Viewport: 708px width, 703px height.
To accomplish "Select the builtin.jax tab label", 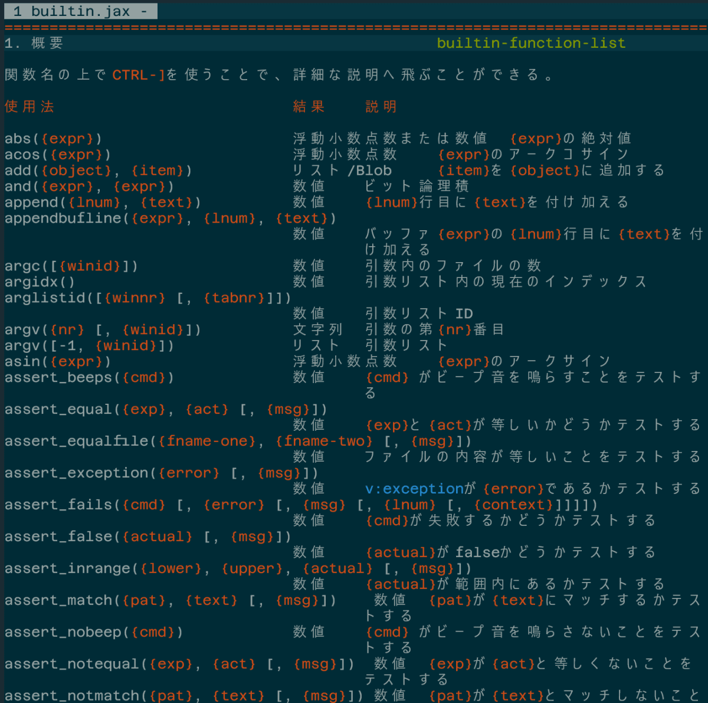I will tap(81, 11).
